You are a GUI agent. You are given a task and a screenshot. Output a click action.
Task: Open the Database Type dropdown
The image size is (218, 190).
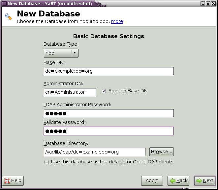[x=61, y=53]
